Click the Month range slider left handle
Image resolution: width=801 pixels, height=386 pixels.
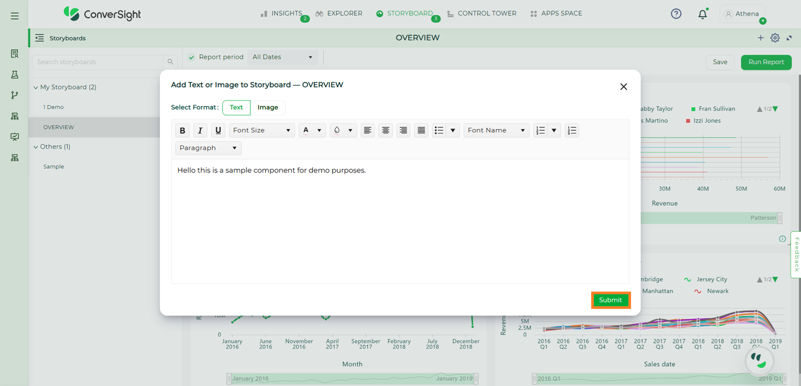pos(229,379)
